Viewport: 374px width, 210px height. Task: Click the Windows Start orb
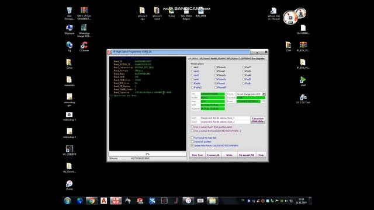point(68,201)
